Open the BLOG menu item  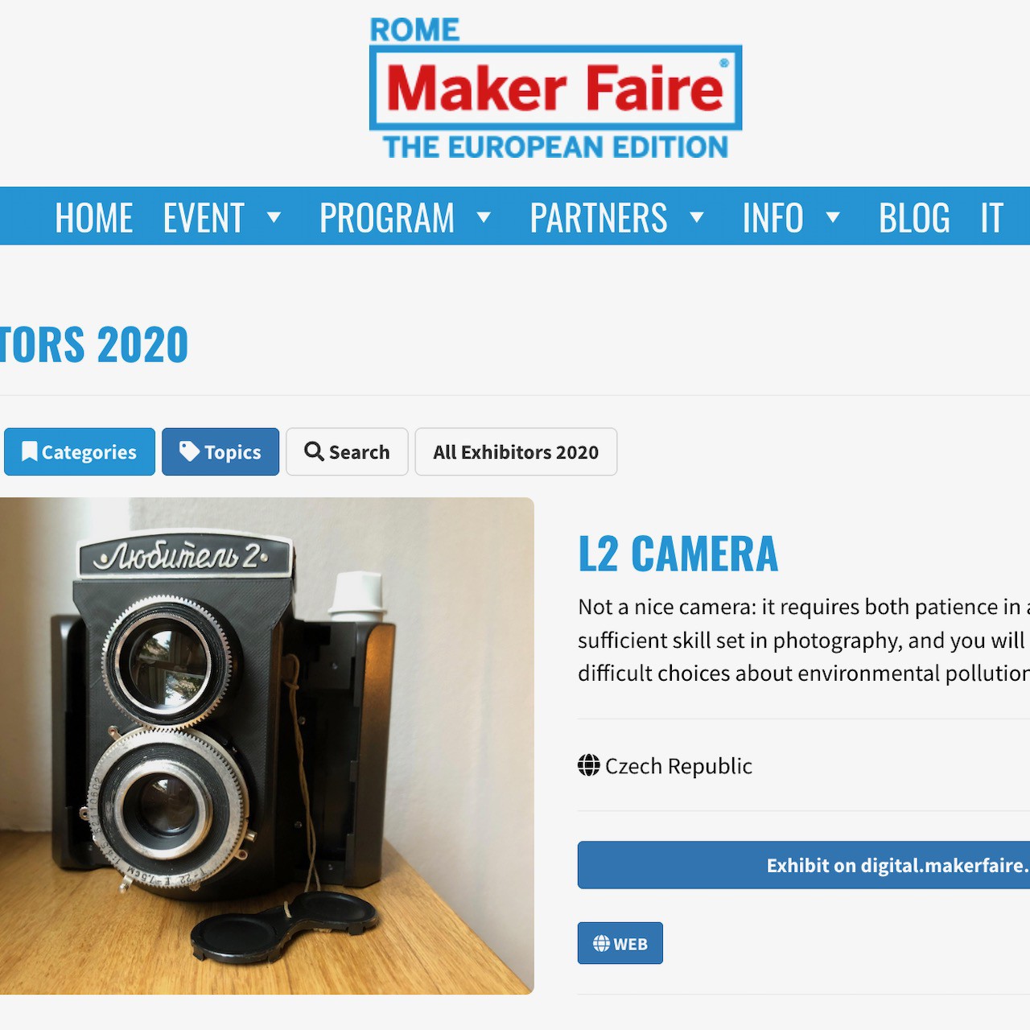[x=914, y=218]
